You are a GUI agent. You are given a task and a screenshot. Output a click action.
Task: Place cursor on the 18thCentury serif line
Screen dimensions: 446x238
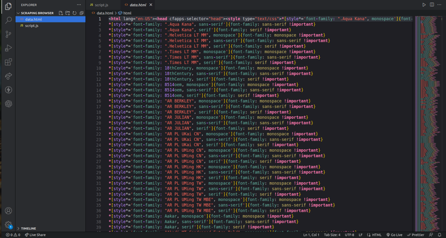tap(199, 79)
